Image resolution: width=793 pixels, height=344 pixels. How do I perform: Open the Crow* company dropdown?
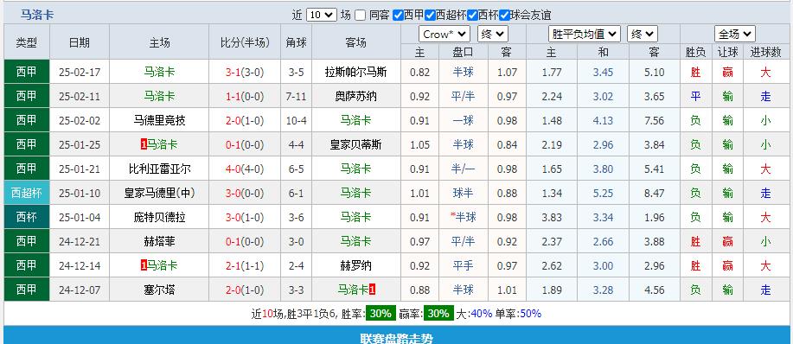pos(444,35)
